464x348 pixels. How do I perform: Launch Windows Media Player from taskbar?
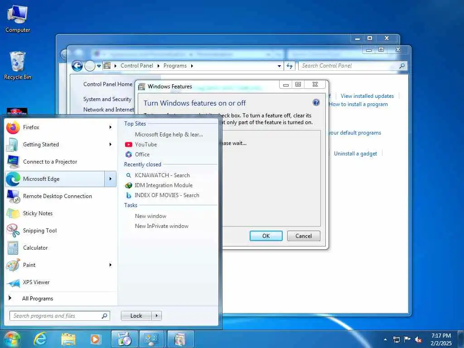pyautogui.click(x=96, y=339)
